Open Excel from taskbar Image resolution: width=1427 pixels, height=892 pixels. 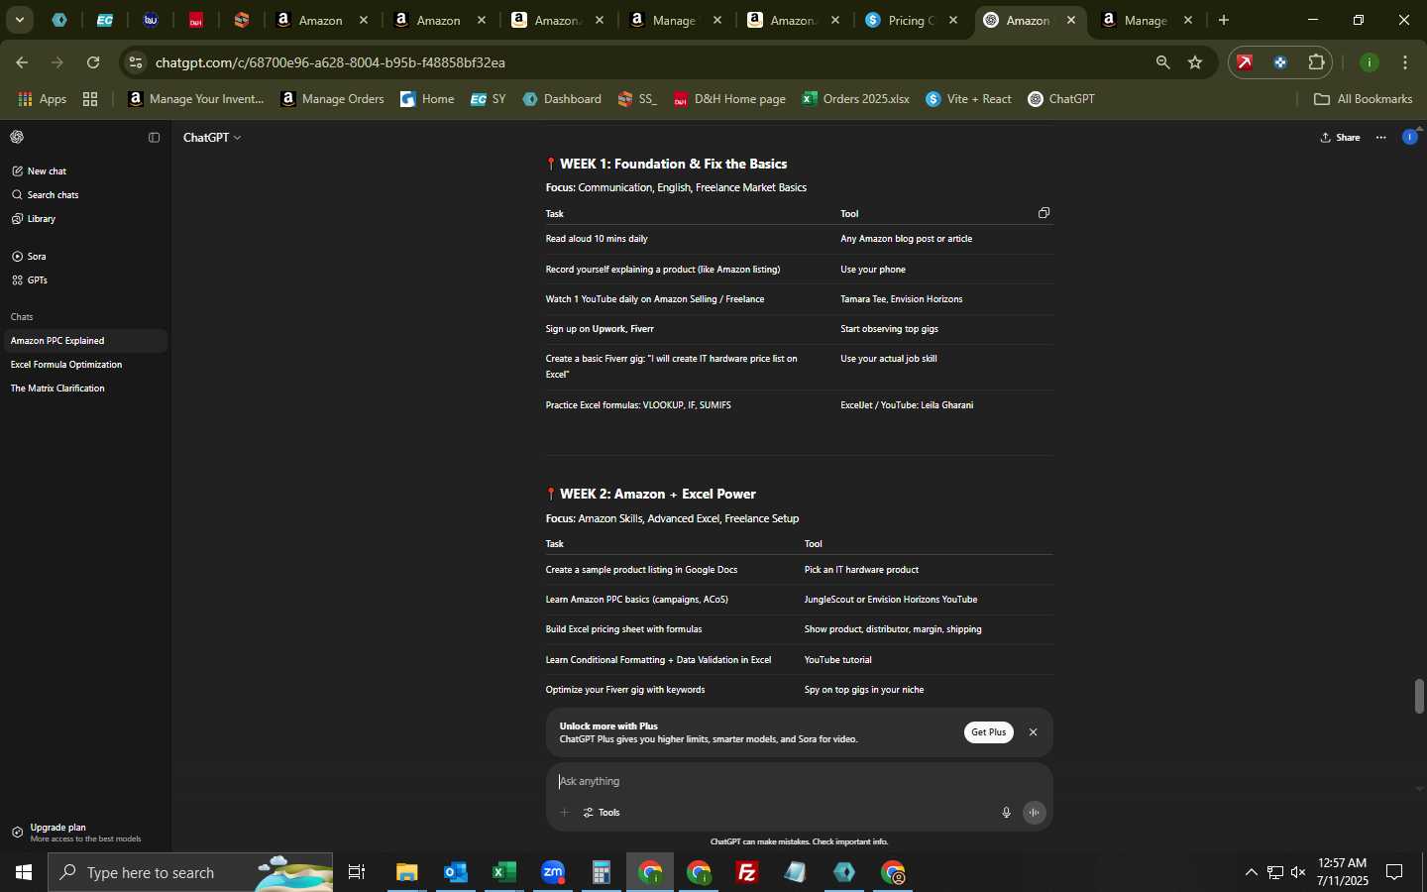[503, 872]
